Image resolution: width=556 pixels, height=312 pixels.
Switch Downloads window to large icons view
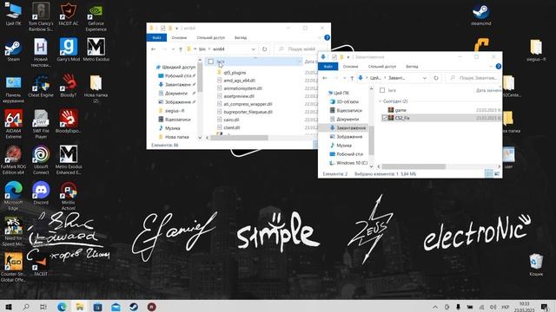tap(497, 173)
